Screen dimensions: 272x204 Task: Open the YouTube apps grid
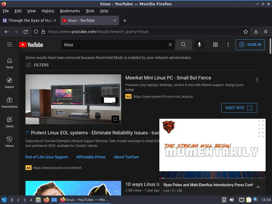point(215,45)
